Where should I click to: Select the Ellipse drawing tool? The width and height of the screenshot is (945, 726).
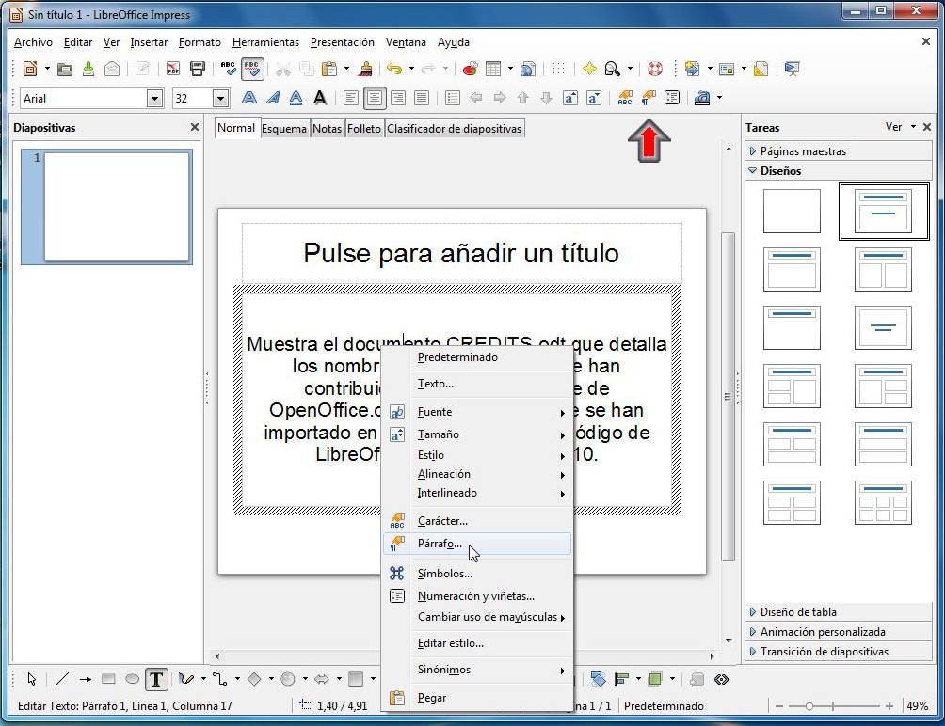(132, 680)
